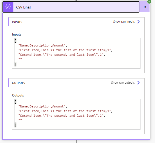Screen dimensions: 155x143
Task: Click the Inputs field label
Action: pyautogui.click(x=17, y=34)
